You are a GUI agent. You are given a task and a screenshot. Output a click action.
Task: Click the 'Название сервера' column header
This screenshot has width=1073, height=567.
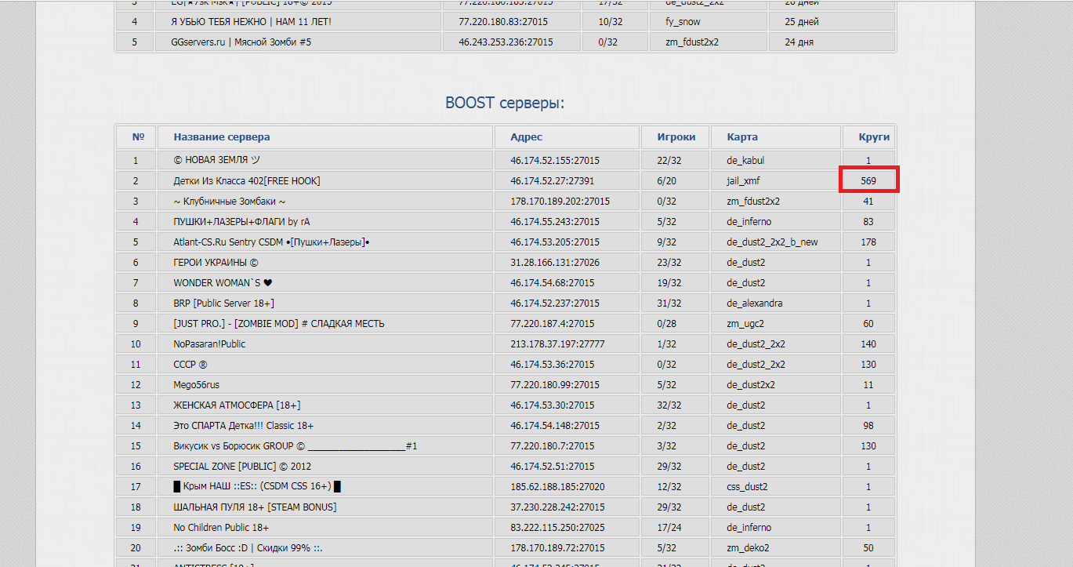tap(222, 136)
